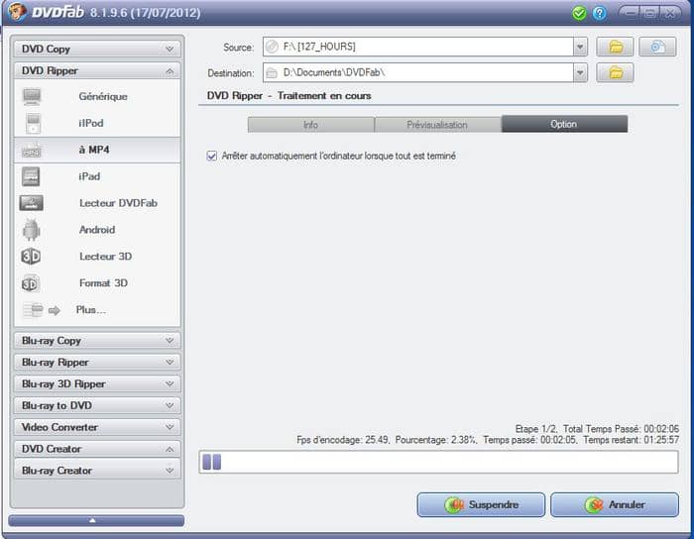
Task: Select the Android robot icon
Action: [x=31, y=230]
